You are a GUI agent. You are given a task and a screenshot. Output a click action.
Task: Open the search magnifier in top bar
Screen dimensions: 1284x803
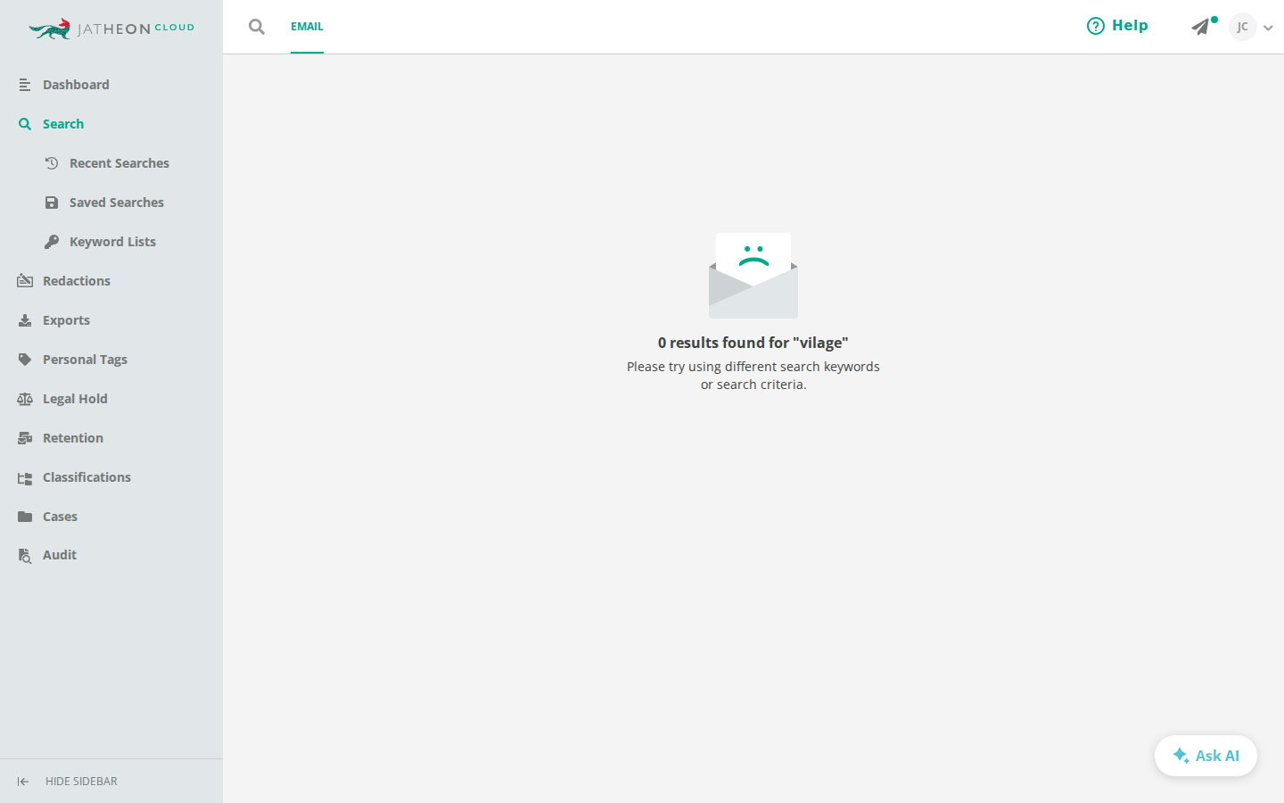coord(257,27)
